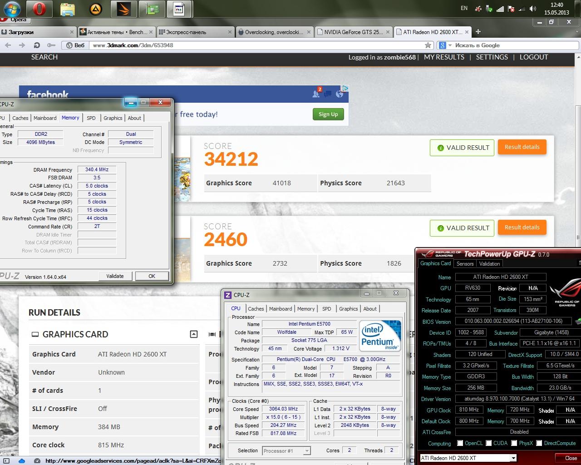Screen dimensions: 581x465
Task: Click the Web globe badge in the address bar
Action: point(75,45)
